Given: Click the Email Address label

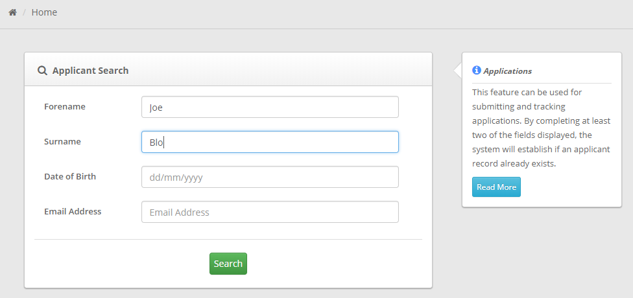Looking at the screenshot, I should (73, 212).
